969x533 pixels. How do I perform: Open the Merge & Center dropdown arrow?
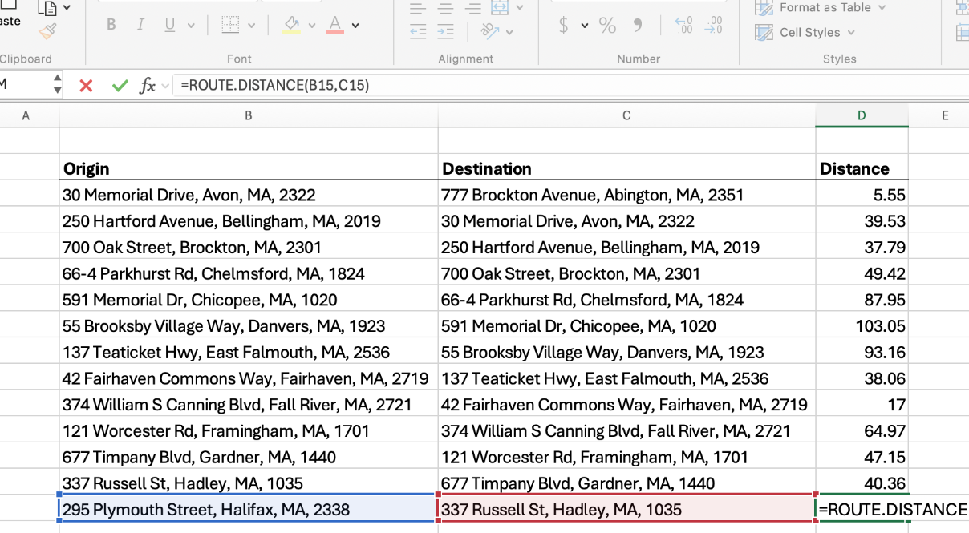tap(519, 8)
